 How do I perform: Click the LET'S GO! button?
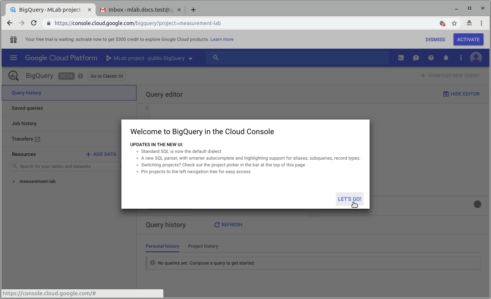(349, 199)
